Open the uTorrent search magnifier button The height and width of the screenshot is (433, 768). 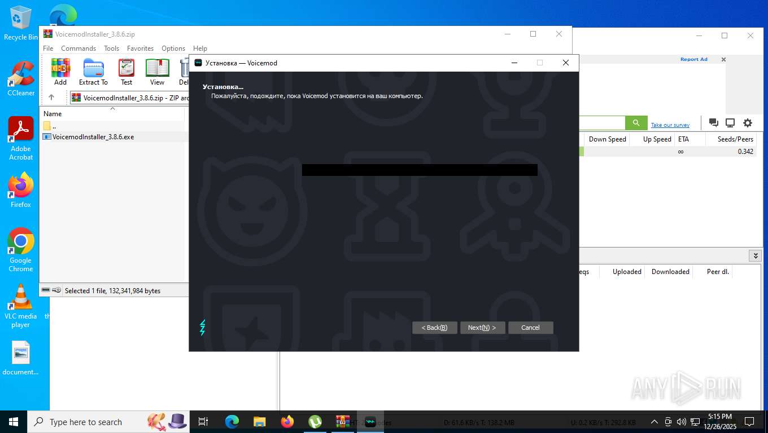click(x=636, y=123)
